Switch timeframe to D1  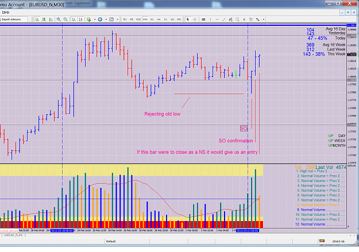(165, 20)
